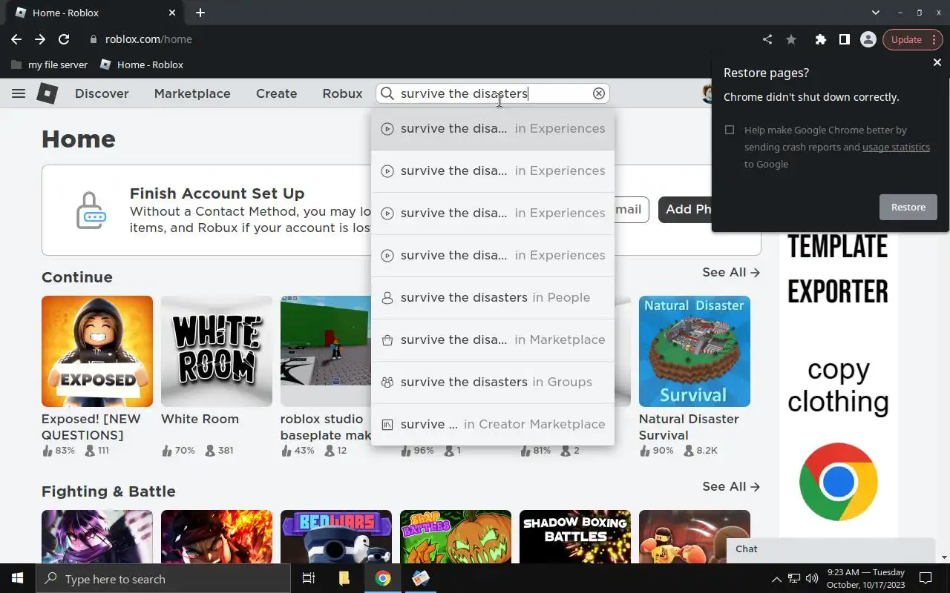Viewport: 950px width, 593px height.
Task: Search survive the disasters in People
Action: (493, 298)
